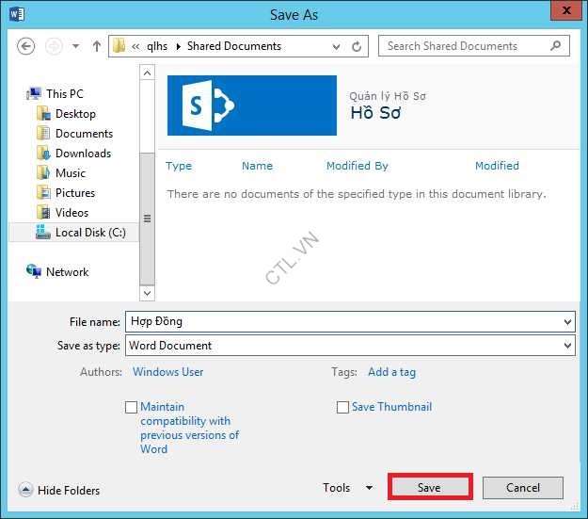
Task: Select Shared Documents breadcrumb segment
Action: (234, 46)
